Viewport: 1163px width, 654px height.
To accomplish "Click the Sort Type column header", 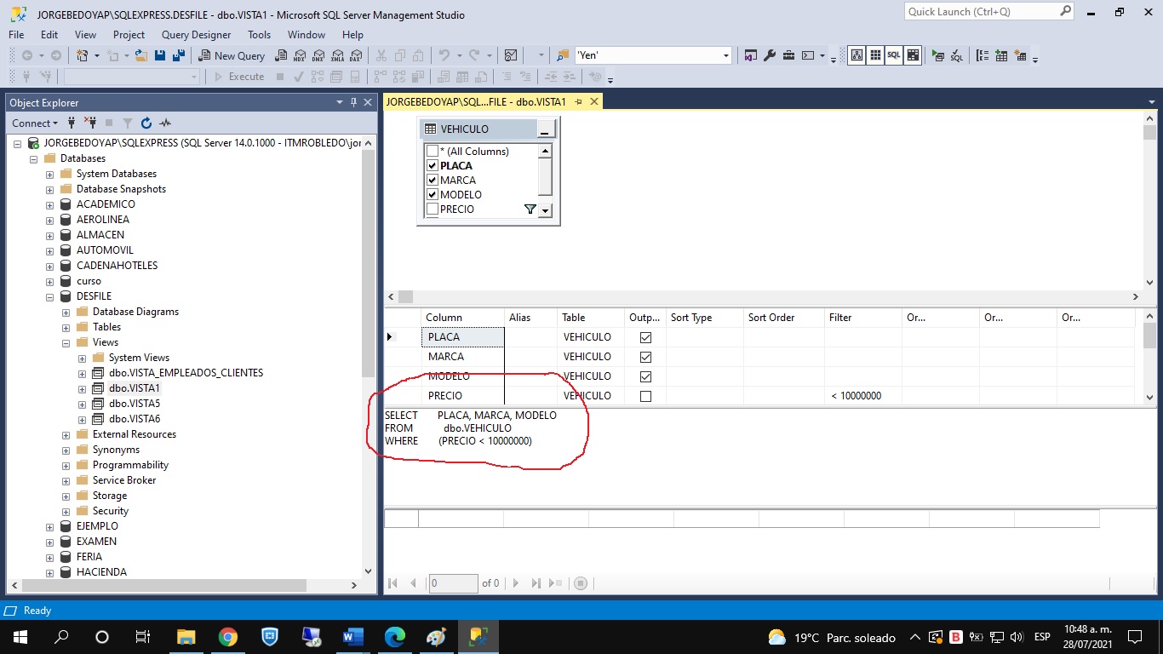I will pyautogui.click(x=704, y=318).
